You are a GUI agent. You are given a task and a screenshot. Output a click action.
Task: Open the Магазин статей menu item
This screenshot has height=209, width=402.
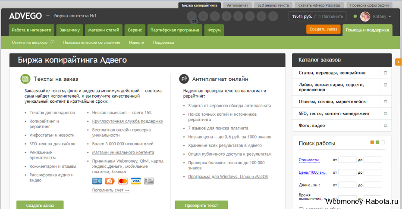click(104, 30)
